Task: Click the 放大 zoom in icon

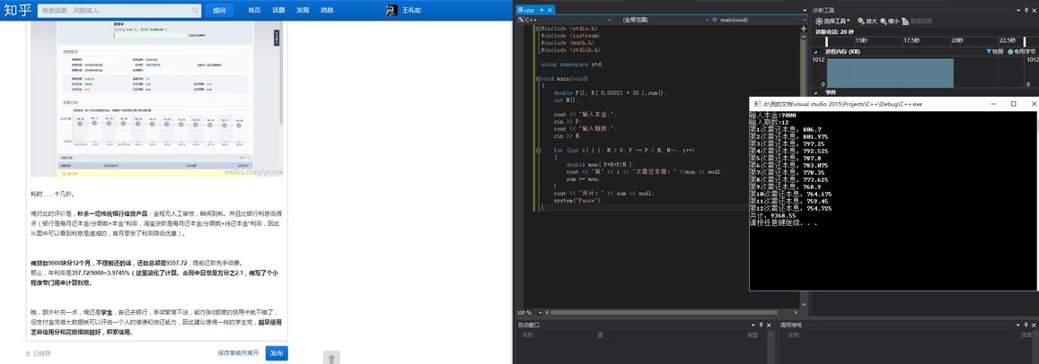Action: click(x=861, y=22)
